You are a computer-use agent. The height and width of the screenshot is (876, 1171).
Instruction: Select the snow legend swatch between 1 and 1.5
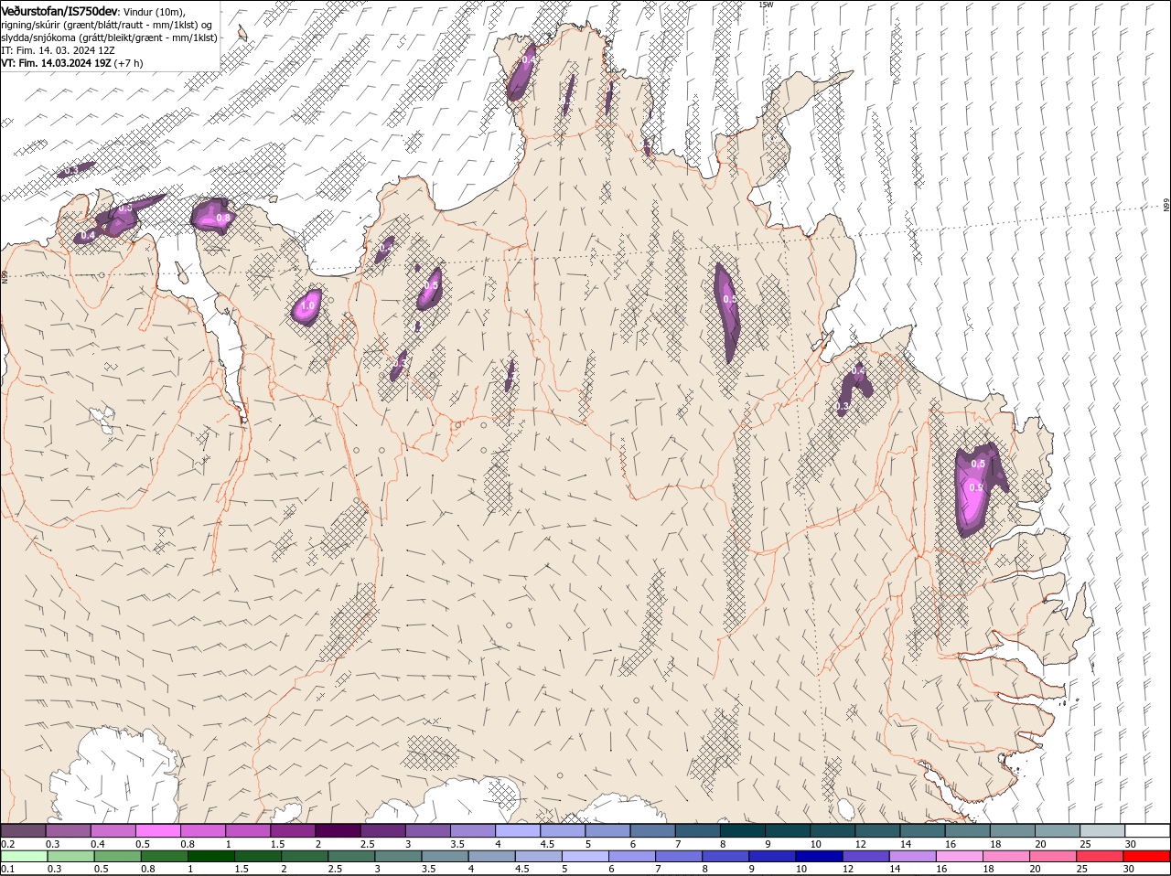pos(247,830)
